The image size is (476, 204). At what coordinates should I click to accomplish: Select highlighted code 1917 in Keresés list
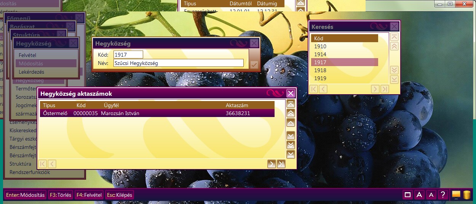(x=345, y=62)
